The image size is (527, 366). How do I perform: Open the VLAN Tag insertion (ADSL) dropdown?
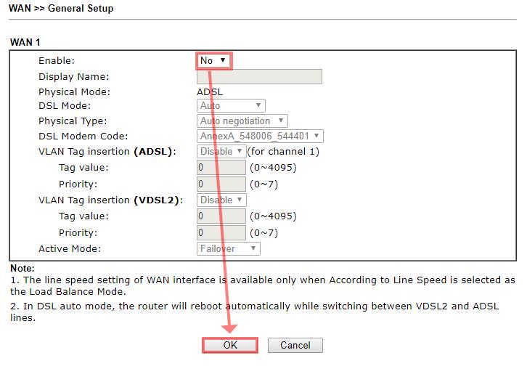click(221, 152)
